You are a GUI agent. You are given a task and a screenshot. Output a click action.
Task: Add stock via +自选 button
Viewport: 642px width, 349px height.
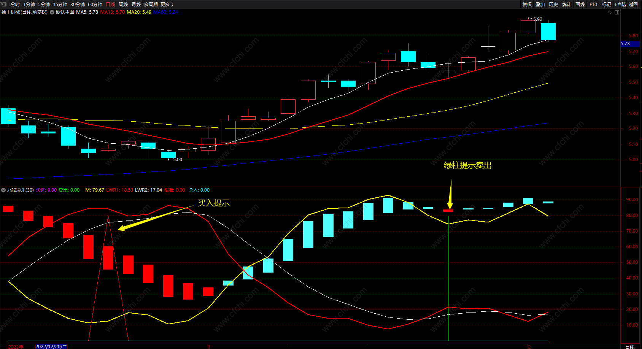point(620,5)
